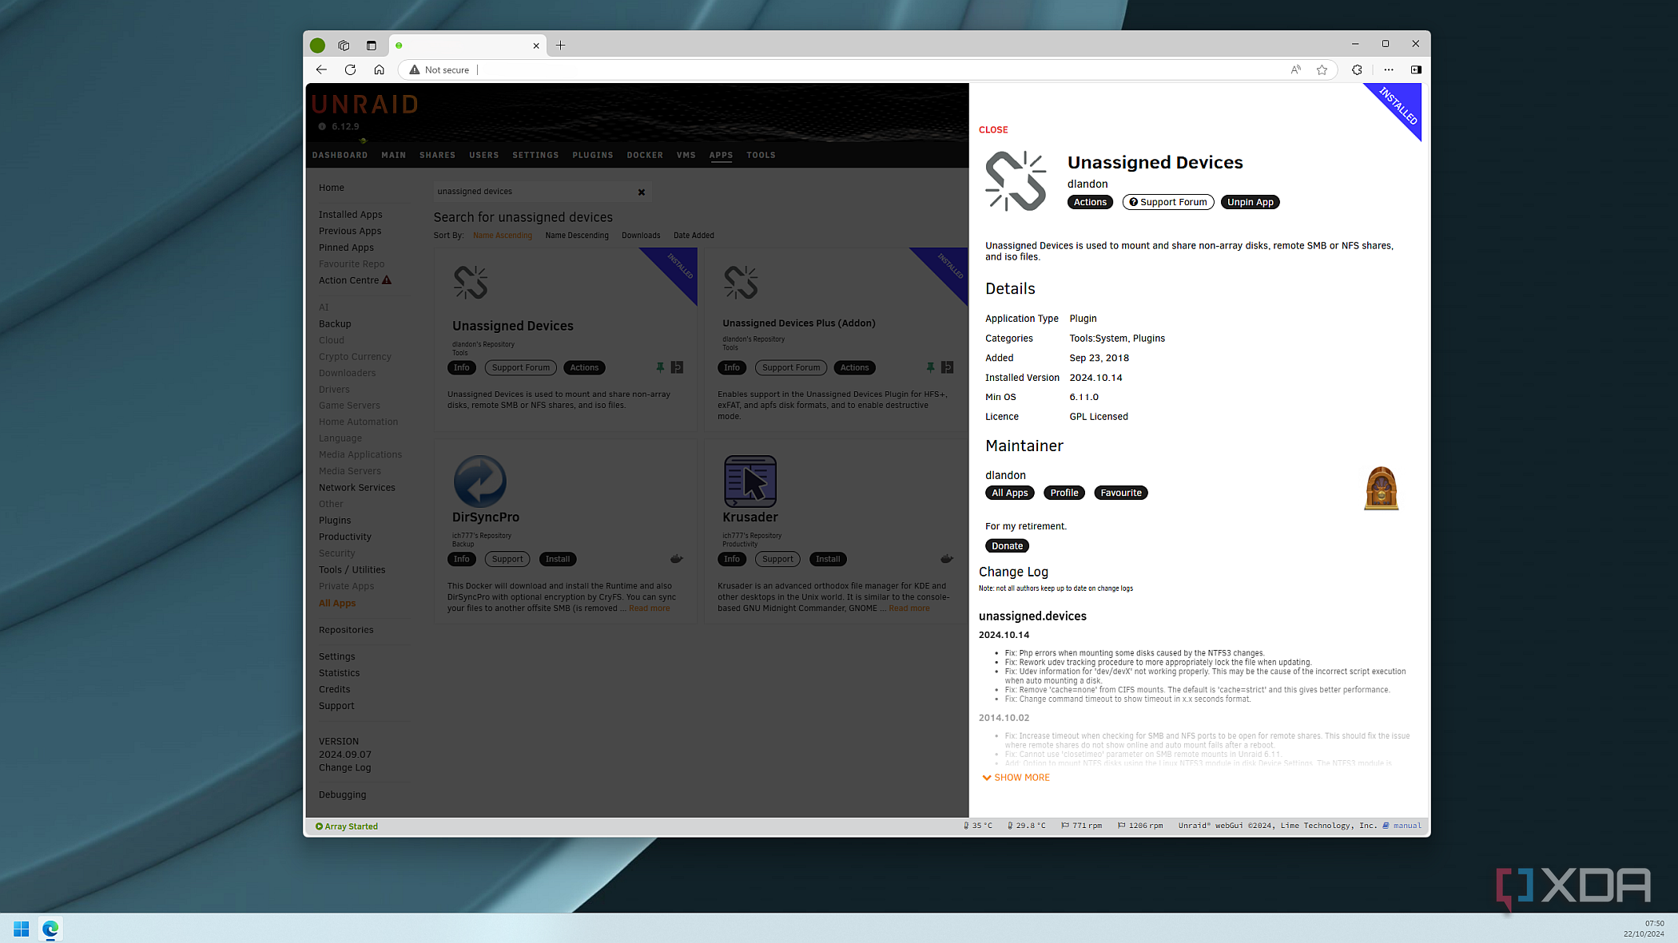The image size is (1678, 943).
Task: Click plugin icon on Unassigned Devices card
Action: coord(677,367)
